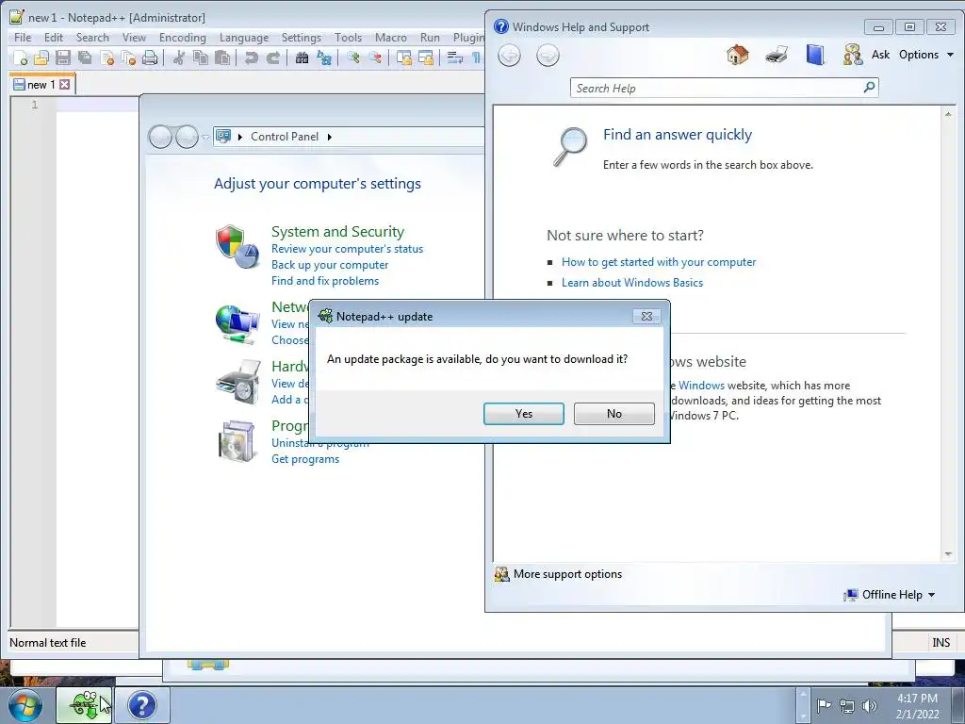Open Find and fix problems link
965x724 pixels.
[325, 281]
